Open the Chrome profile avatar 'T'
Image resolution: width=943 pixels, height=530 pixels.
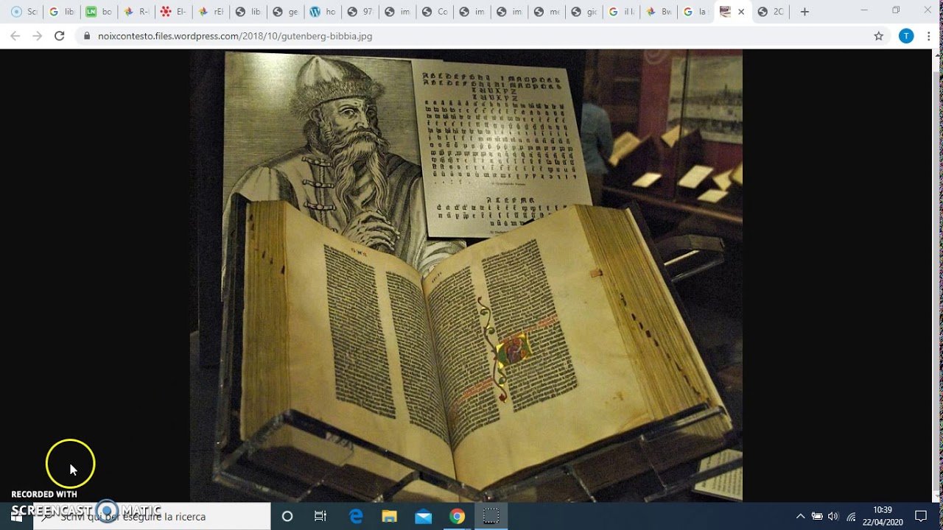click(x=906, y=36)
